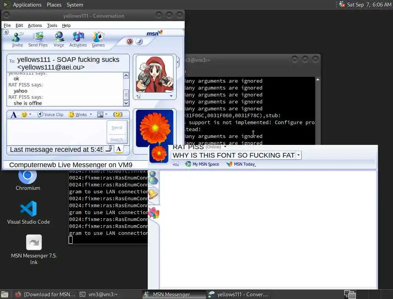Viewport: 393px width, 299px height.
Task: Click the Winks button
Action: click(78, 115)
